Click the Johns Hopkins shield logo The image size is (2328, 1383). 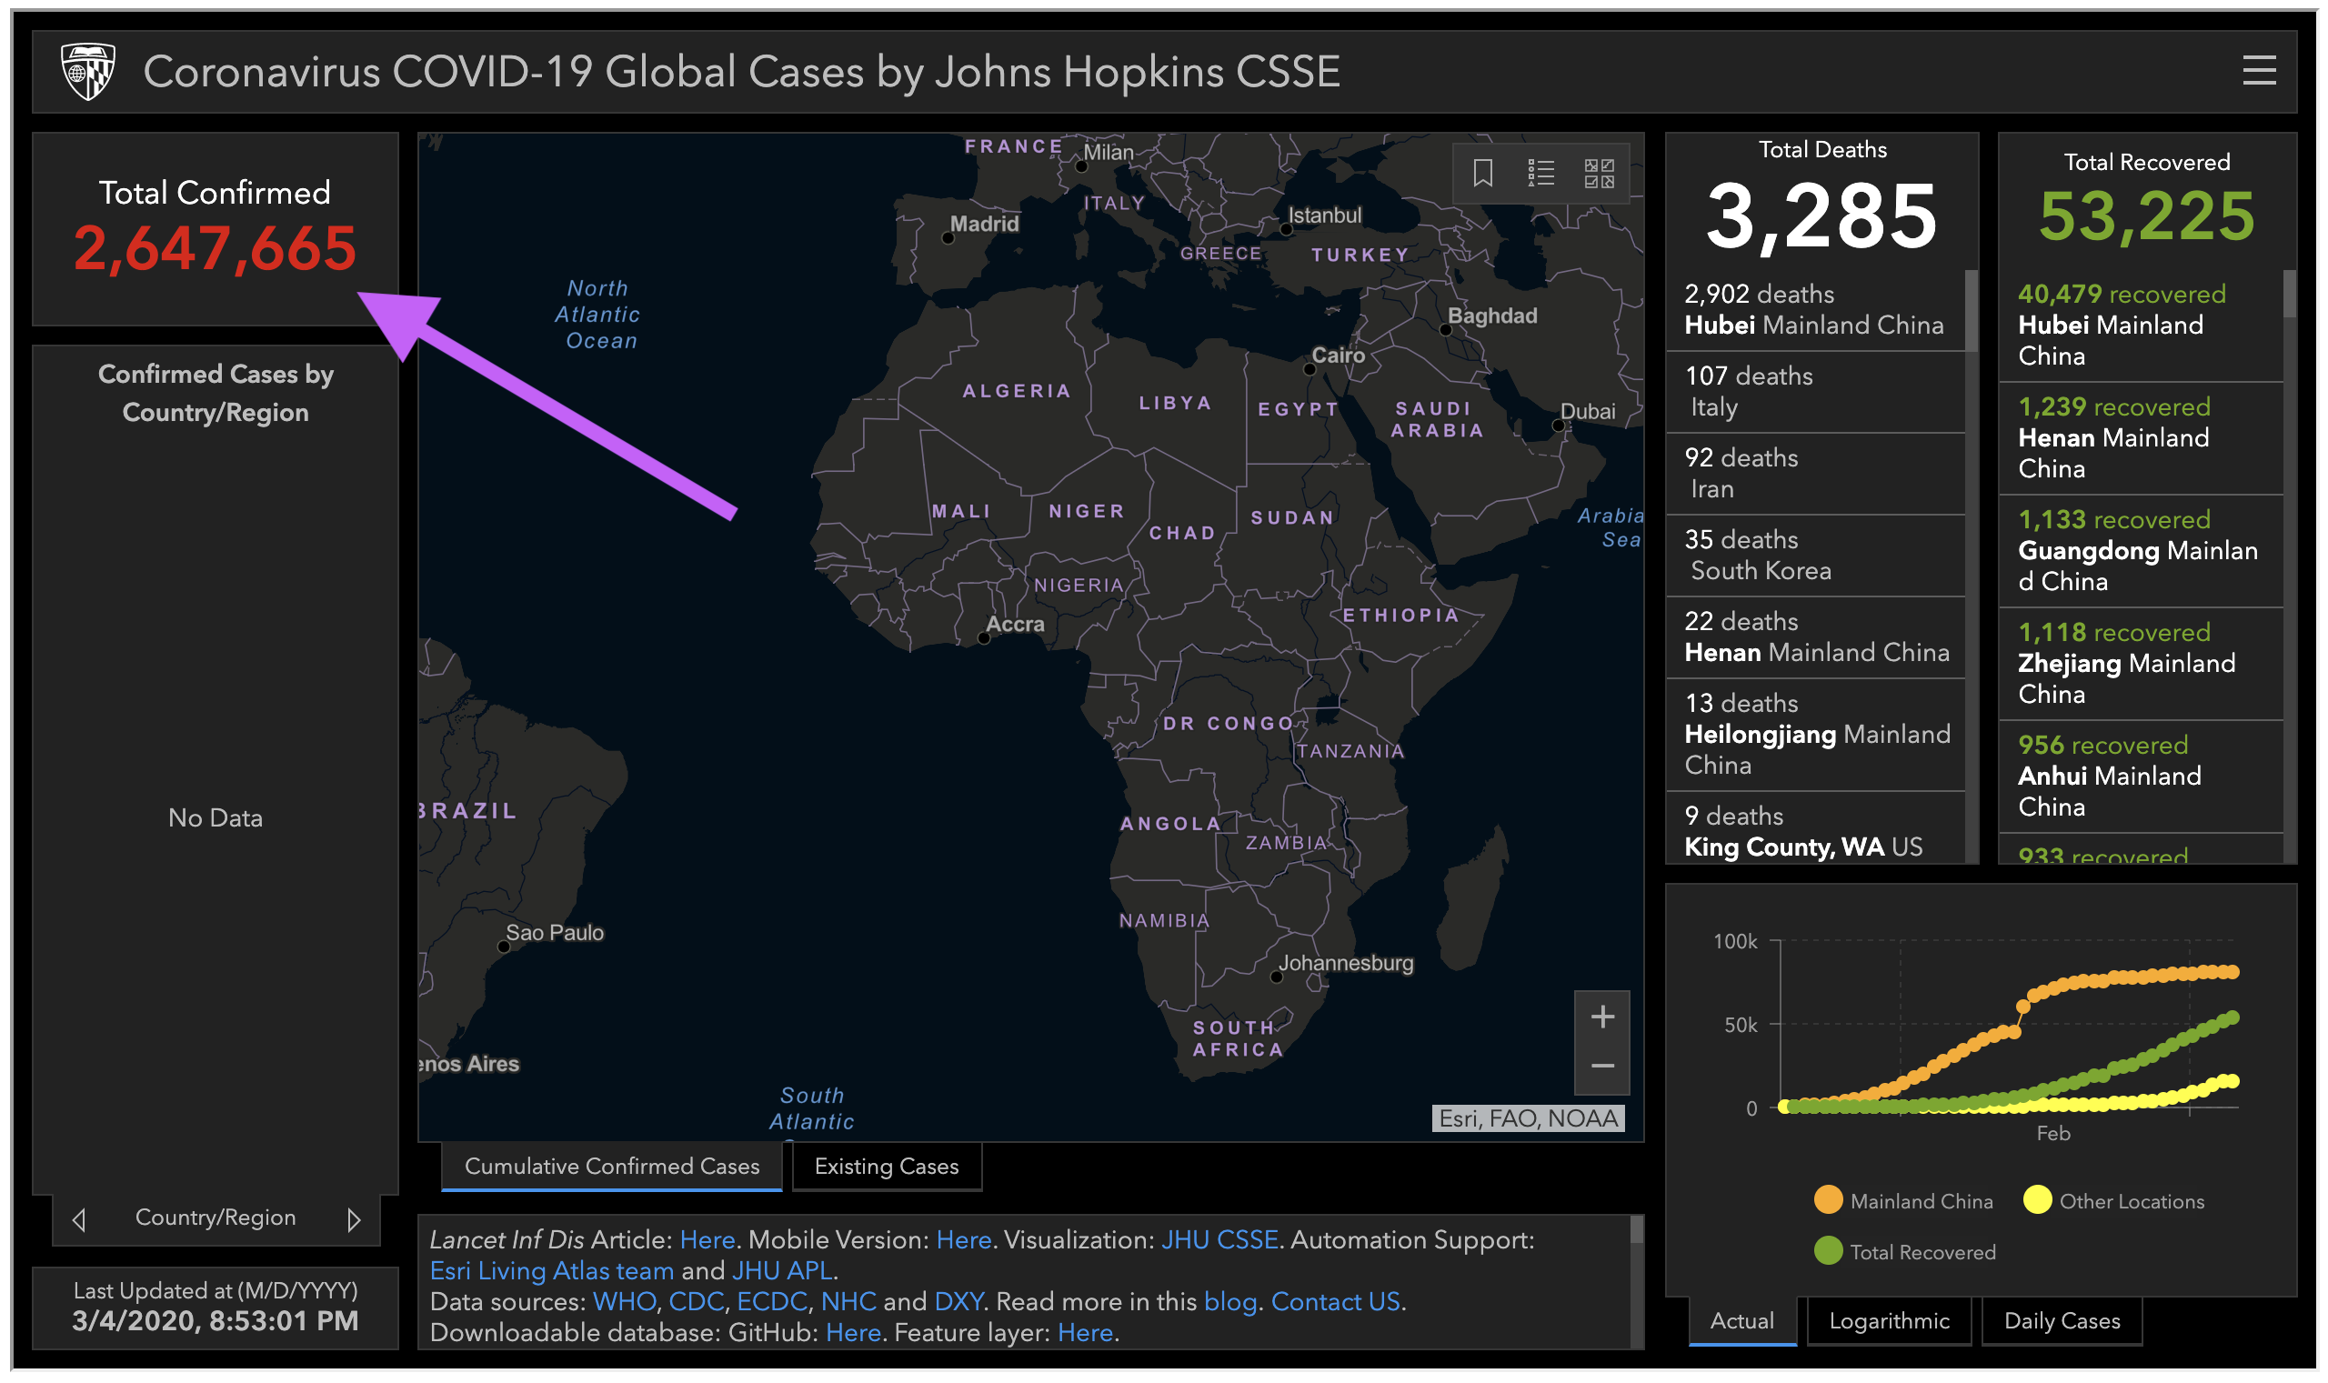87,71
